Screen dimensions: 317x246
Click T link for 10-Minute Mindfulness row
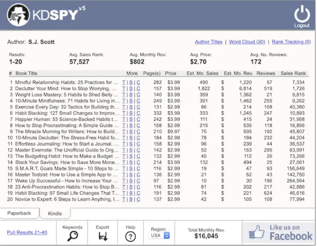[124, 101]
